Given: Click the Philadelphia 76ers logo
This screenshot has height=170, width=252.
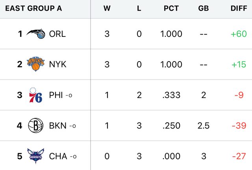Looking at the screenshot, I should (36, 95).
